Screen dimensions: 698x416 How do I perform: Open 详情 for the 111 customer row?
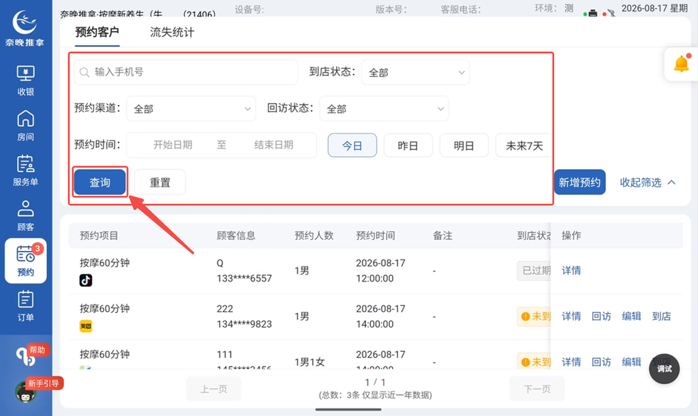[571, 361]
